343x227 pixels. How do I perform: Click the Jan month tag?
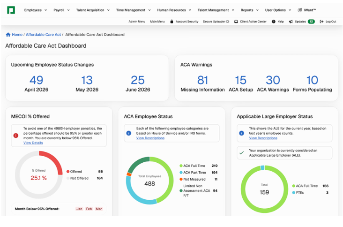point(79,209)
